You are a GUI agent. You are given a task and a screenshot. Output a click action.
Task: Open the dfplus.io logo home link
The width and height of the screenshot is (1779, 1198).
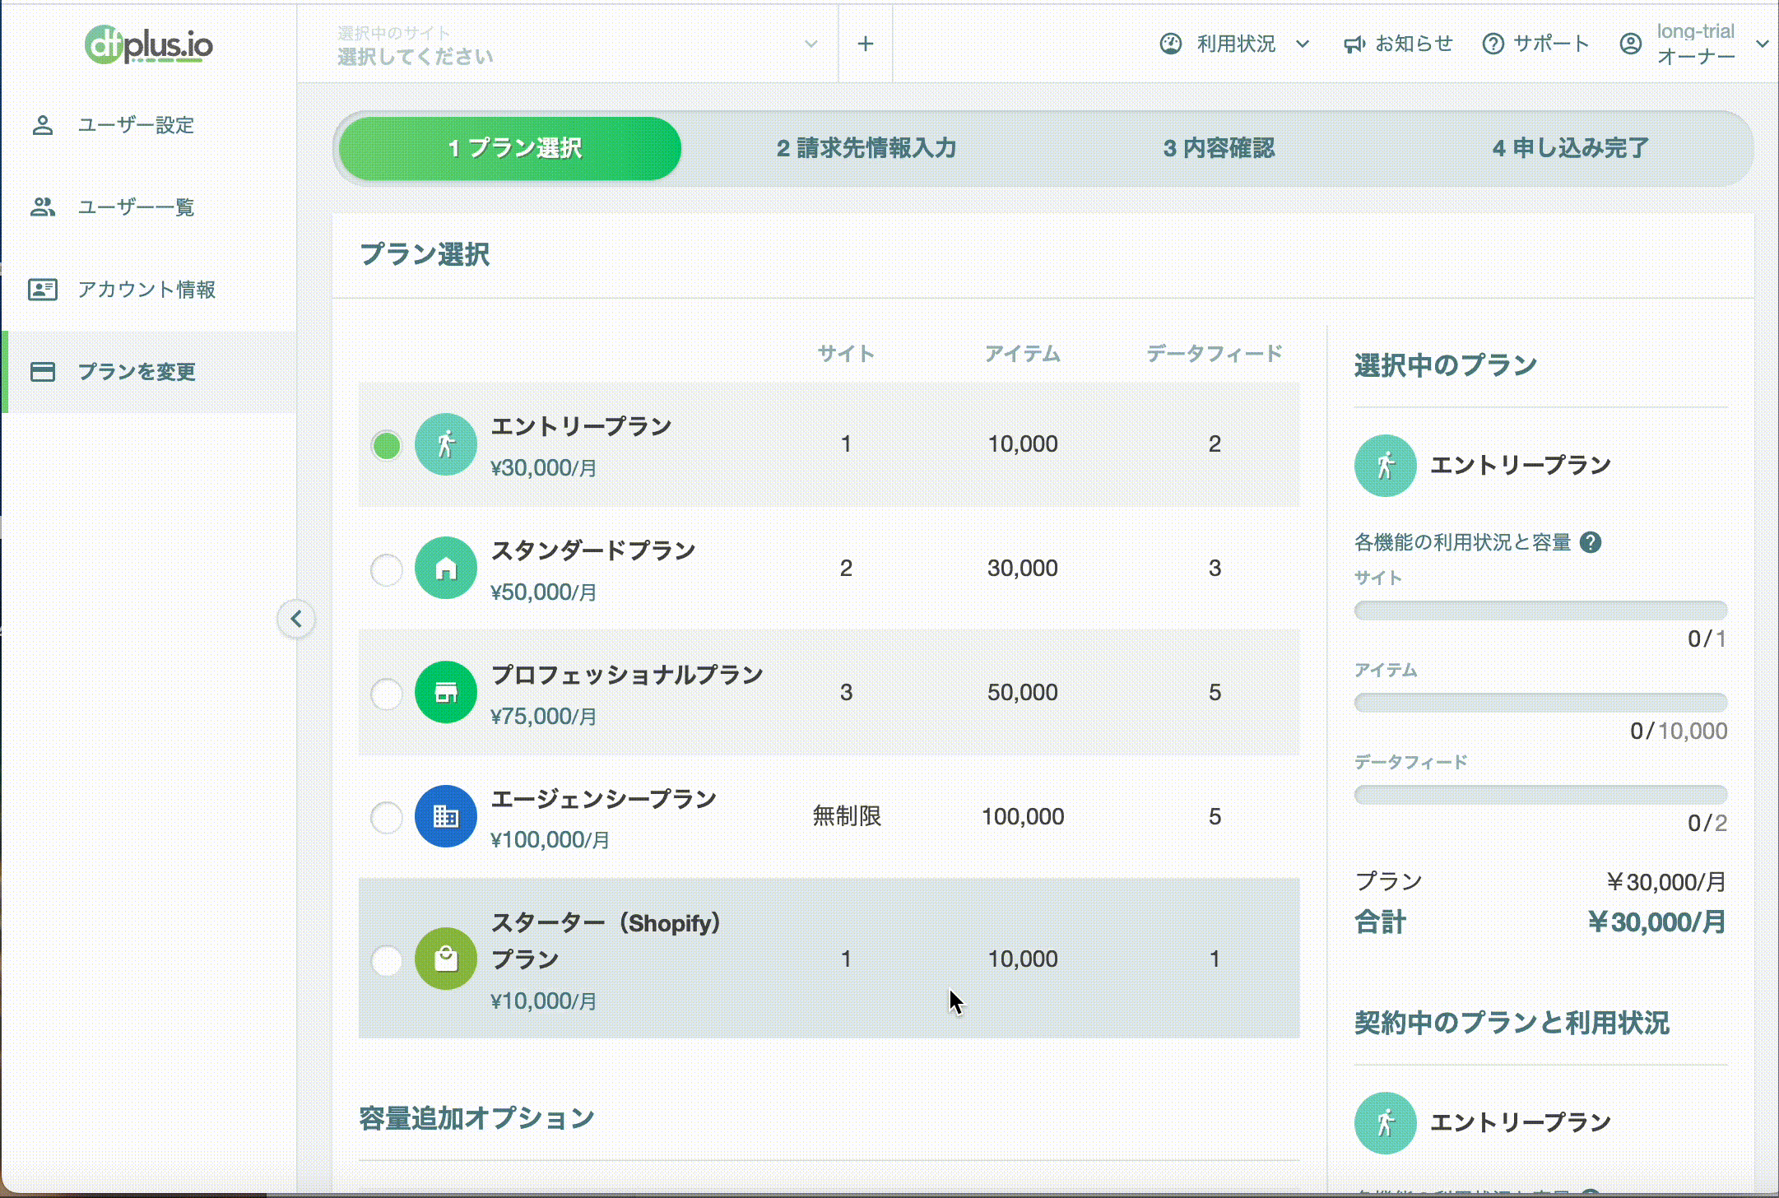149,44
